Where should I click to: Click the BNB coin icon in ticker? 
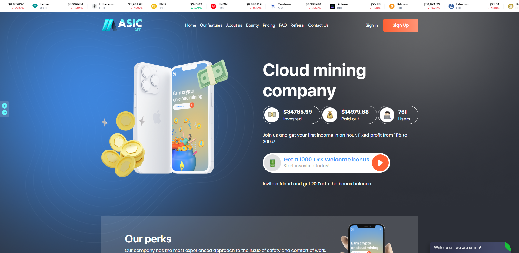pos(154,6)
